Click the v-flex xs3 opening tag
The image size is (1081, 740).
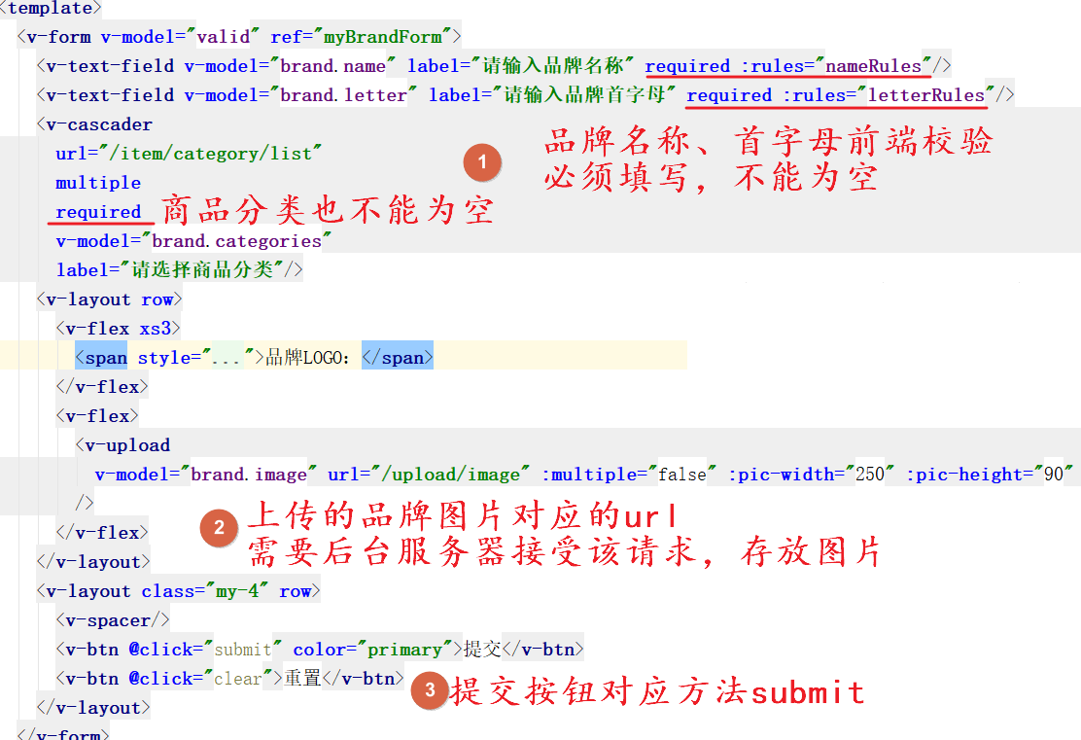[x=118, y=329]
